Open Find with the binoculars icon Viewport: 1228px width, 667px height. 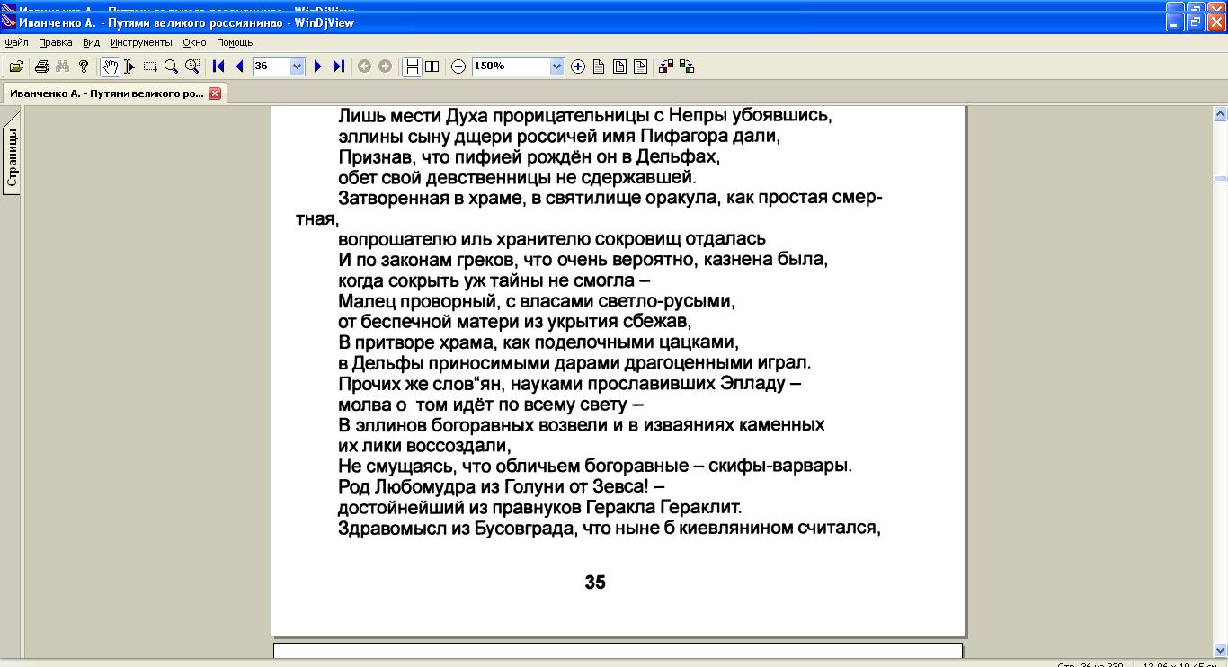click(x=62, y=67)
